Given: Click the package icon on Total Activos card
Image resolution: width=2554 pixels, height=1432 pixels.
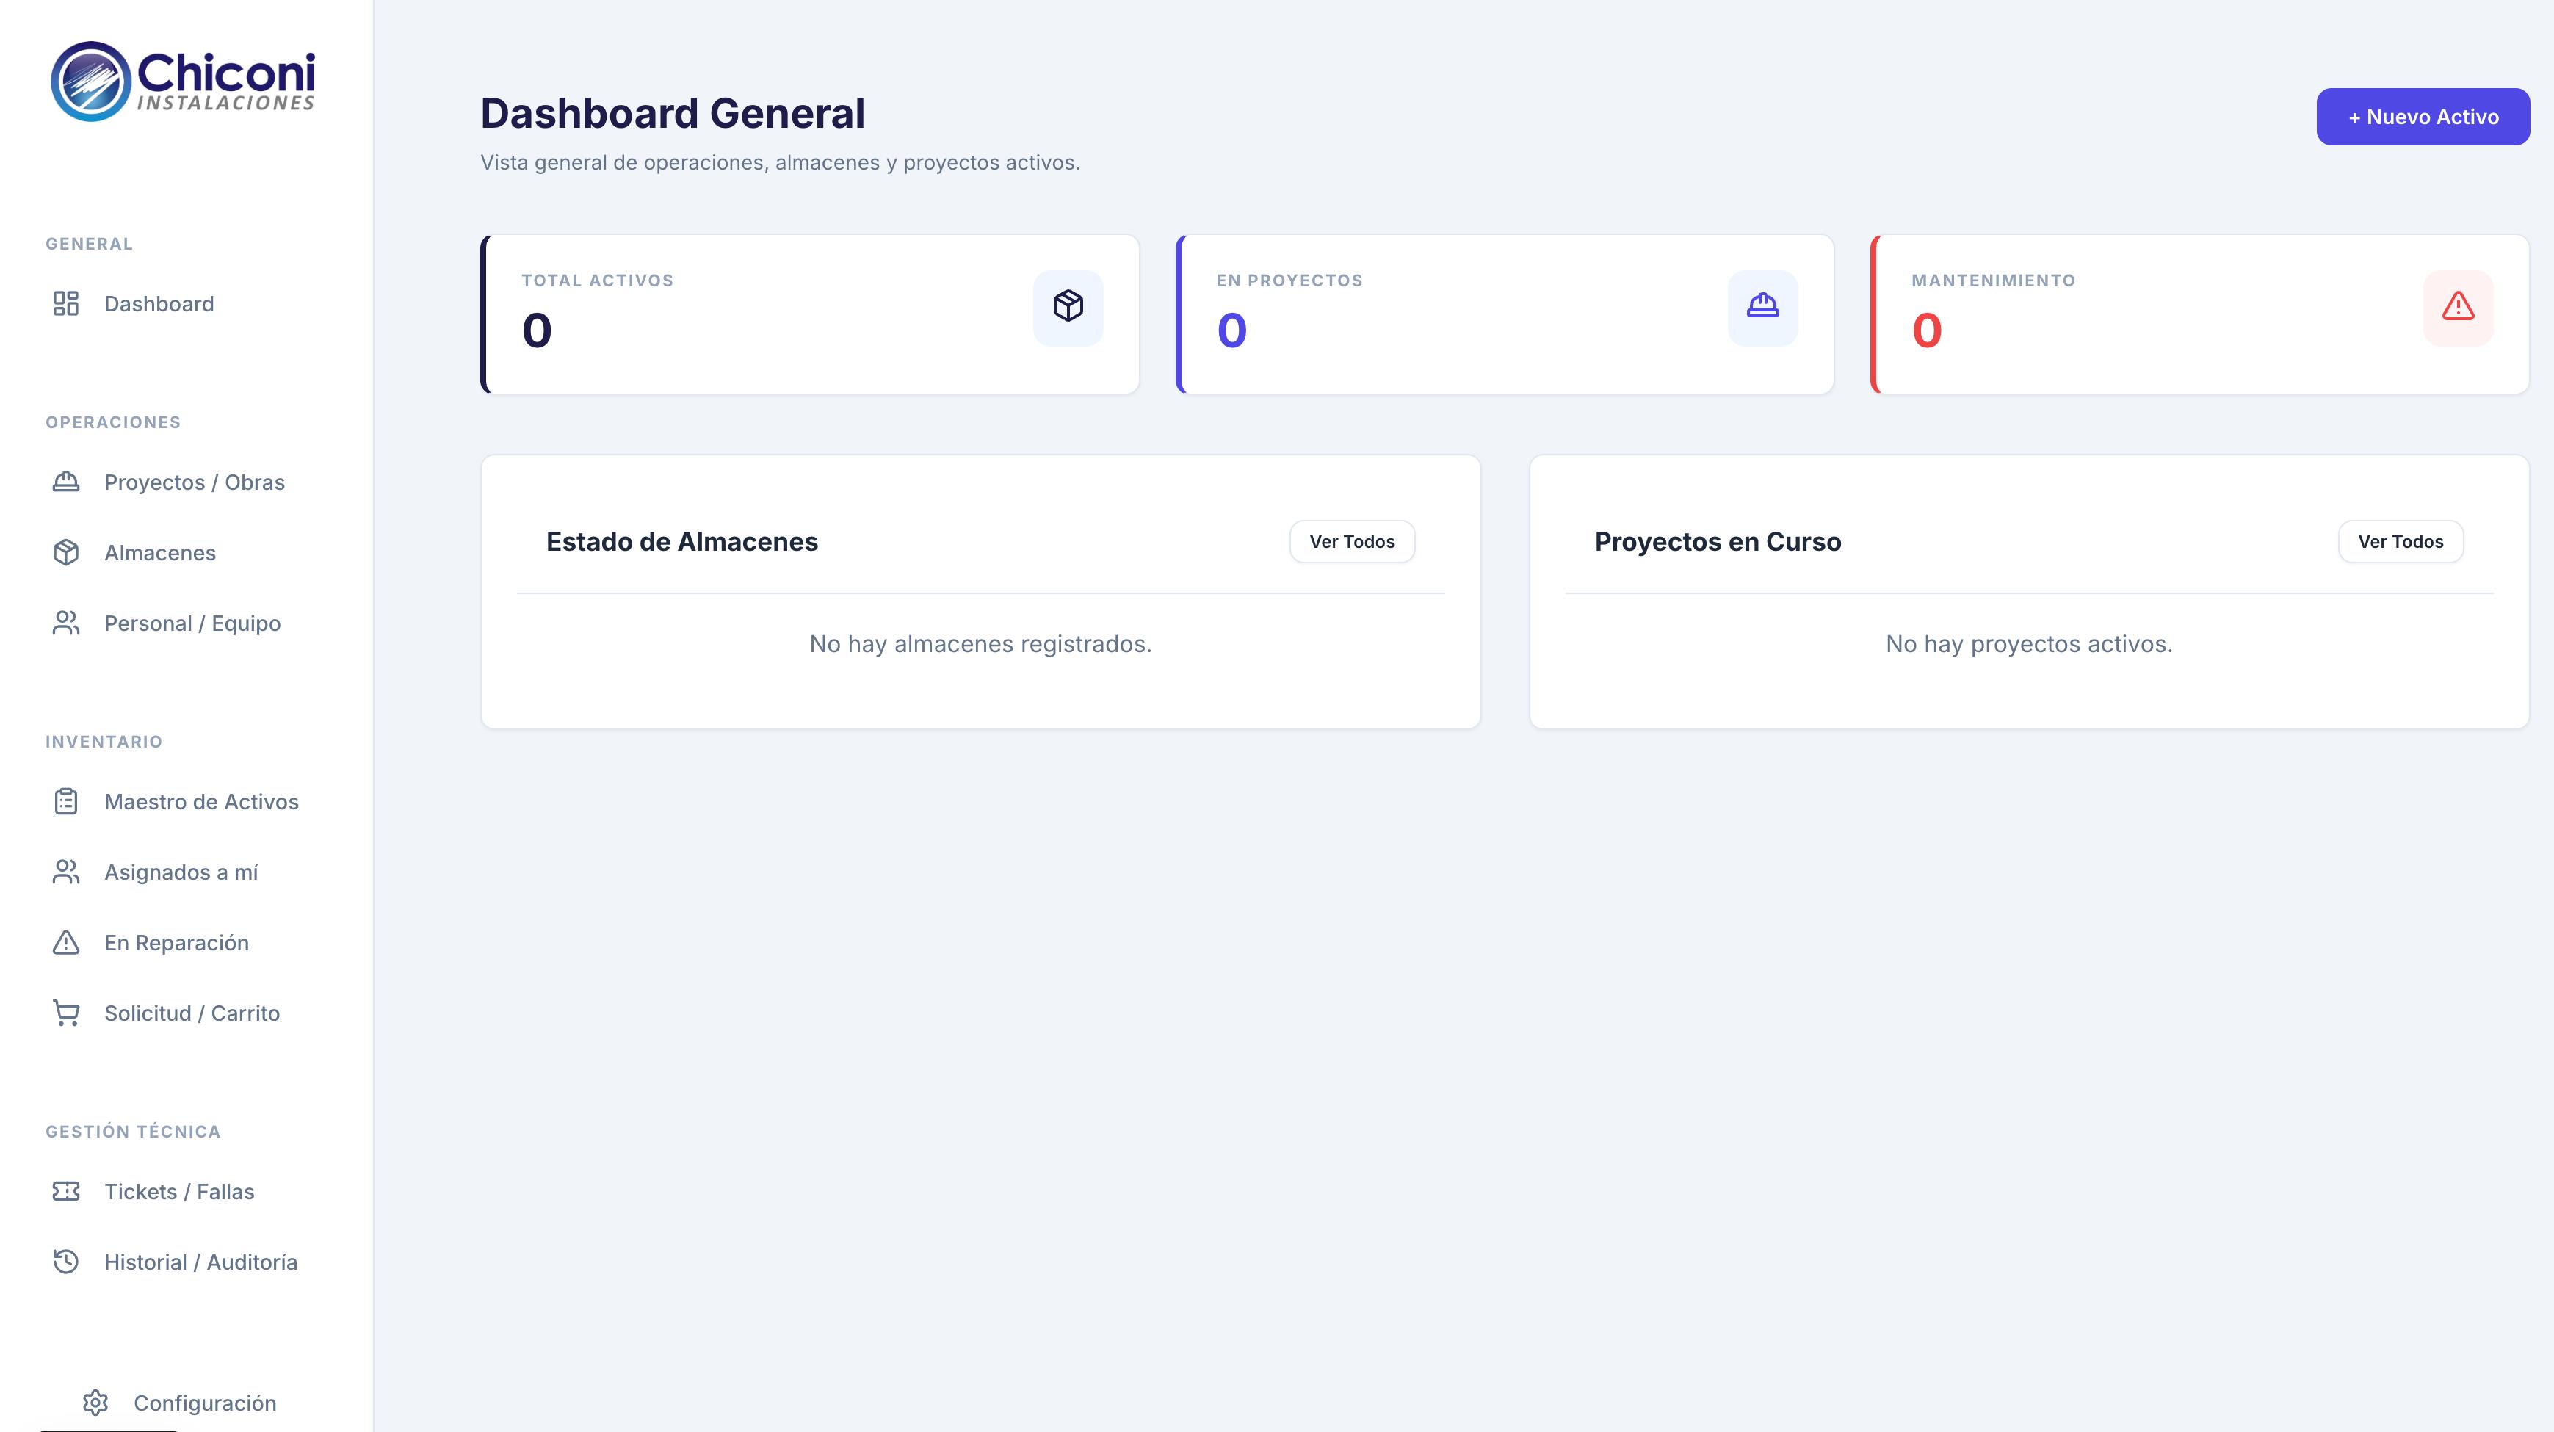Looking at the screenshot, I should pos(1068,308).
